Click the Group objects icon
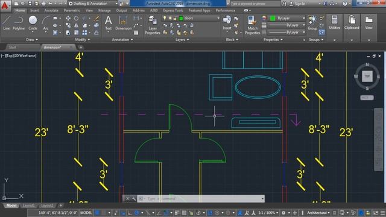Screen dimensions: 386x217 coord(312,23)
